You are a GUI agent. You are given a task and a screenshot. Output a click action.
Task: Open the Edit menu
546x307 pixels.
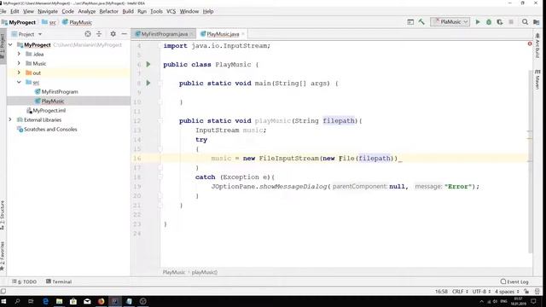coord(15,11)
